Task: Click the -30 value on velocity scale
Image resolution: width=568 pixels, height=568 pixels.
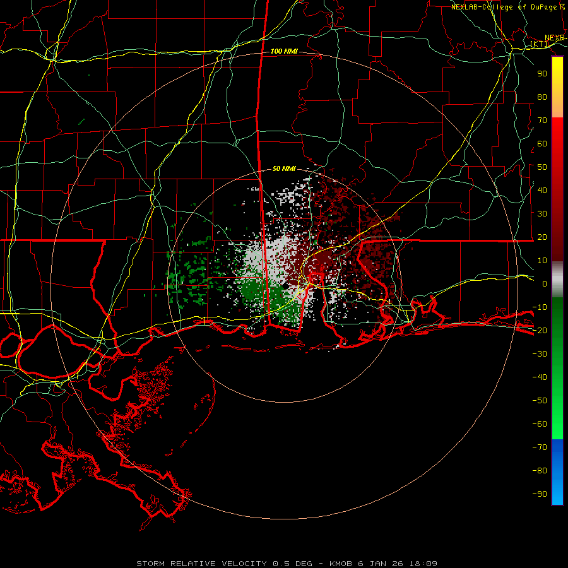Action: [540, 354]
